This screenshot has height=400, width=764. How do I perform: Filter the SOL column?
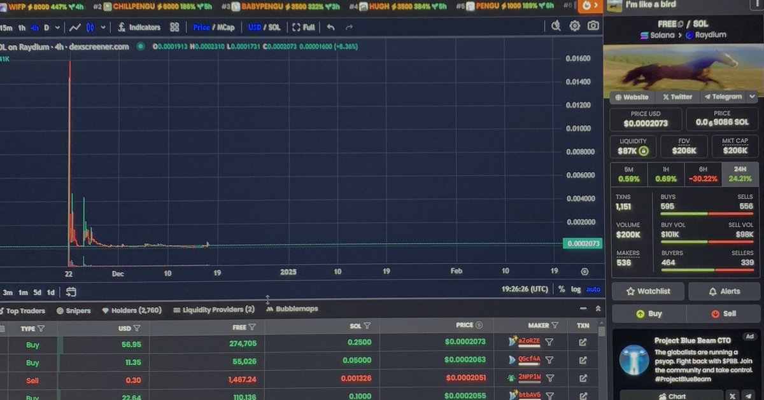coord(367,326)
